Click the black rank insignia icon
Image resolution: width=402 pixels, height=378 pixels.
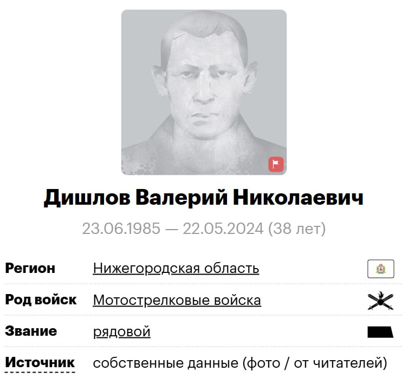(x=380, y=332)
